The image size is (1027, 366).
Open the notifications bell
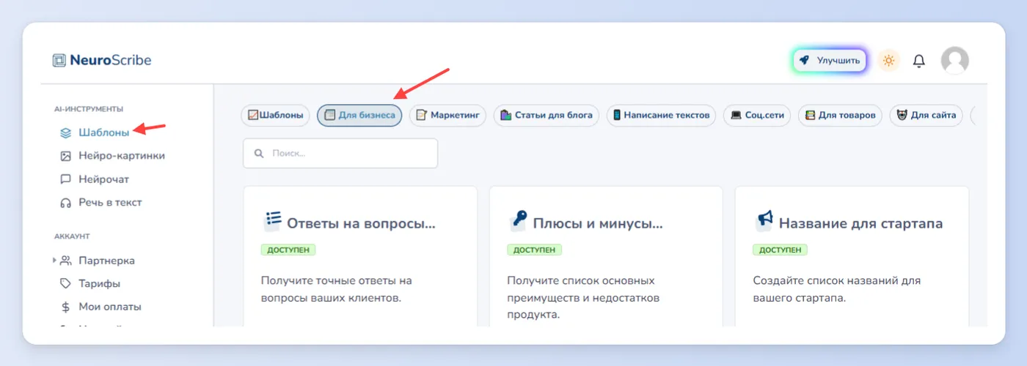coord(918,61)
